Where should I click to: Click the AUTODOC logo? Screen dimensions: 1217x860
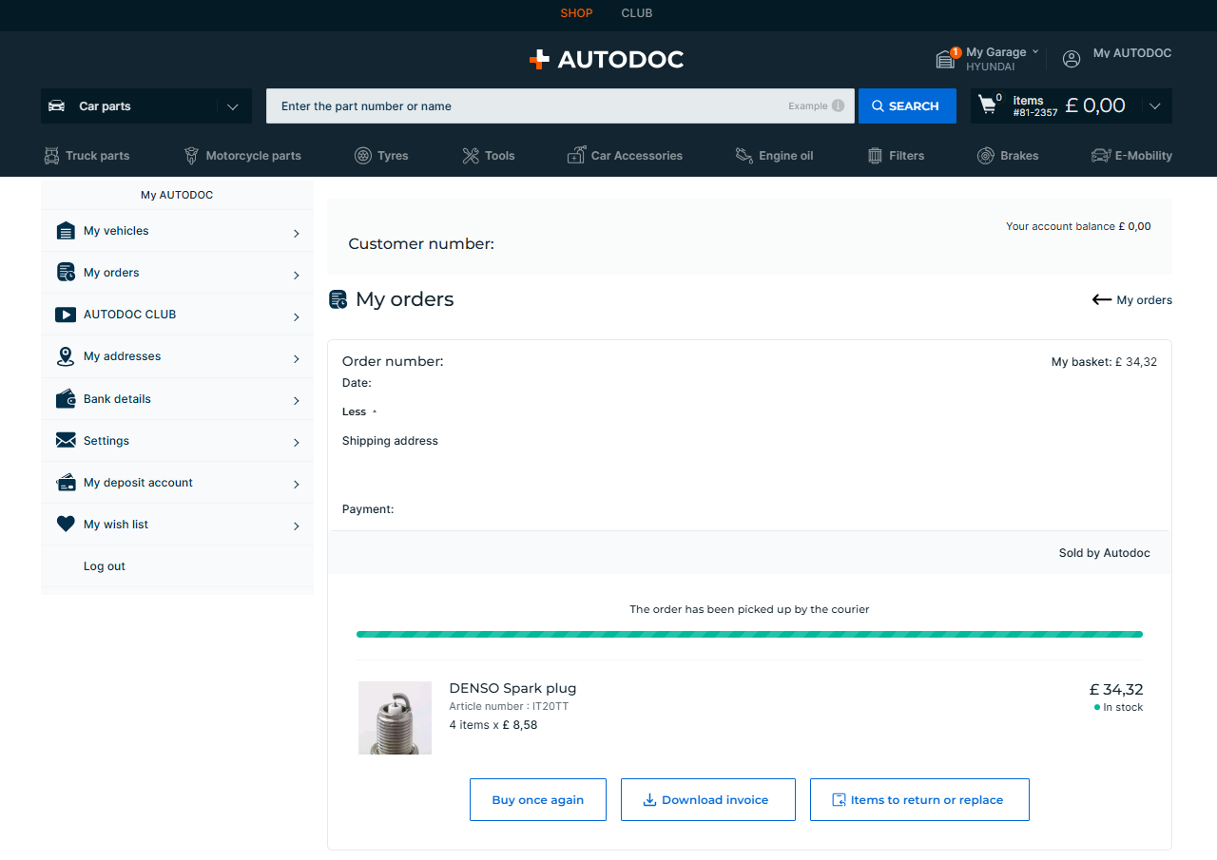[x=607, y=59]
